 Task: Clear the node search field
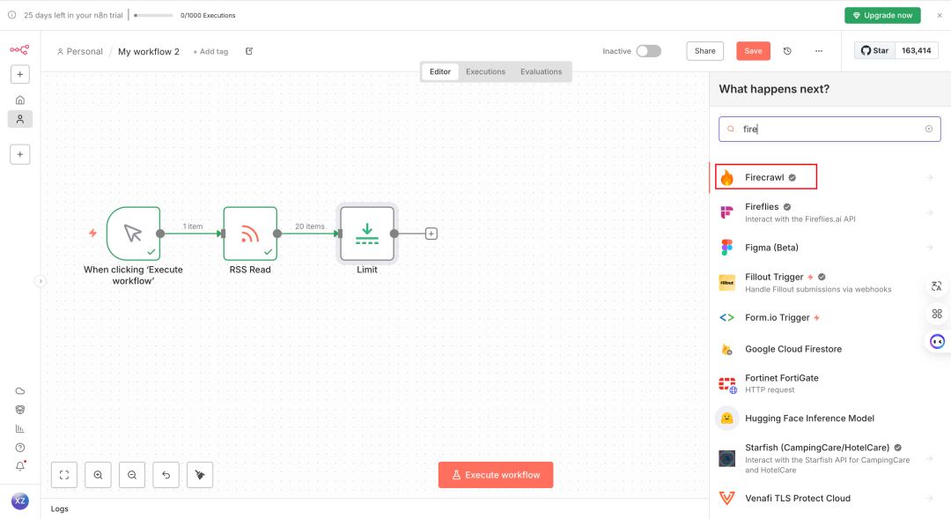pyautogui.click(x=929, y=129)
